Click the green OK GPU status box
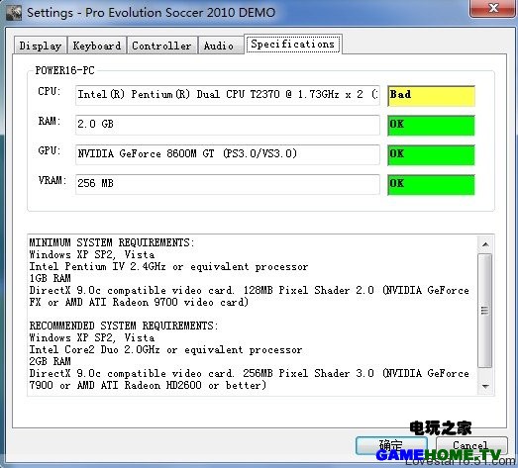518x468 pixels. 431,154
